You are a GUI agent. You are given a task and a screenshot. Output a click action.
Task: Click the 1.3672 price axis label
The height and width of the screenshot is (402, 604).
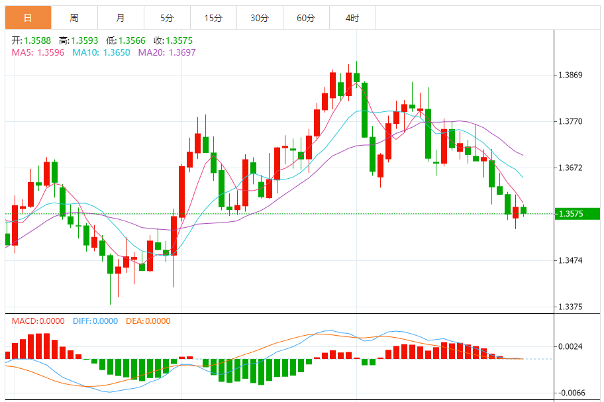coord(570,168)
